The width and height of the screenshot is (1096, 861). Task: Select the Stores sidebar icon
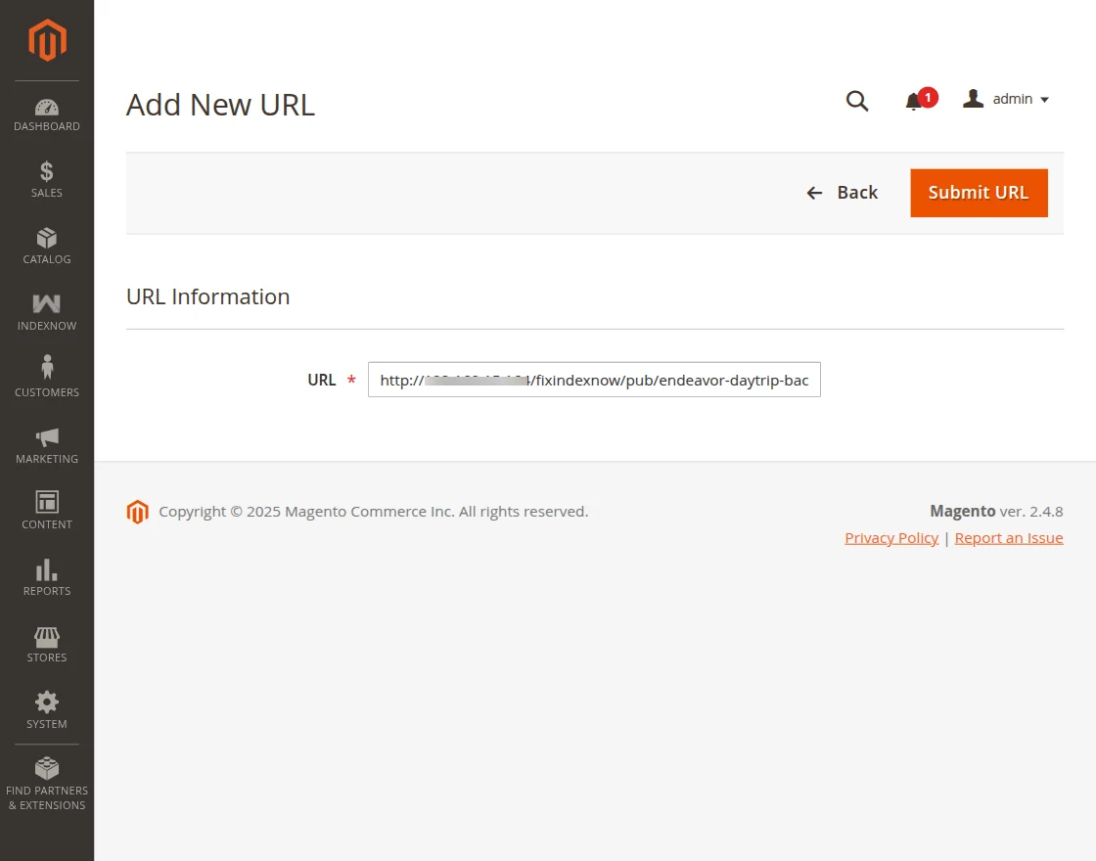[x=46, y=644]
